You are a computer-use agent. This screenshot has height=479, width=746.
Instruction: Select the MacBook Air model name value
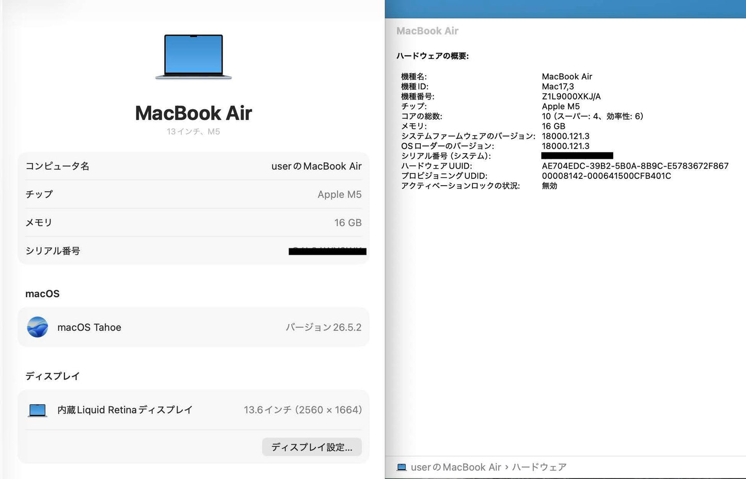click(x=567, y=76)
